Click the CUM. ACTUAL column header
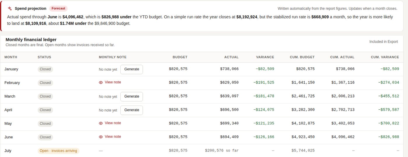408x157 pixels. pyautogui.click(x=342, y=57)
